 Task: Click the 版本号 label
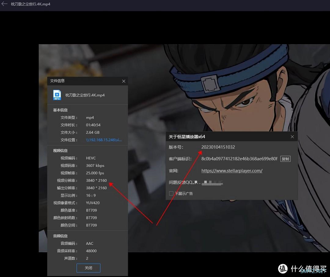176,147
